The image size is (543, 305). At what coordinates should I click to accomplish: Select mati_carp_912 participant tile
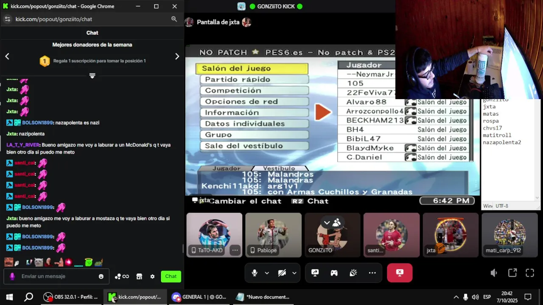click(509, 235)
